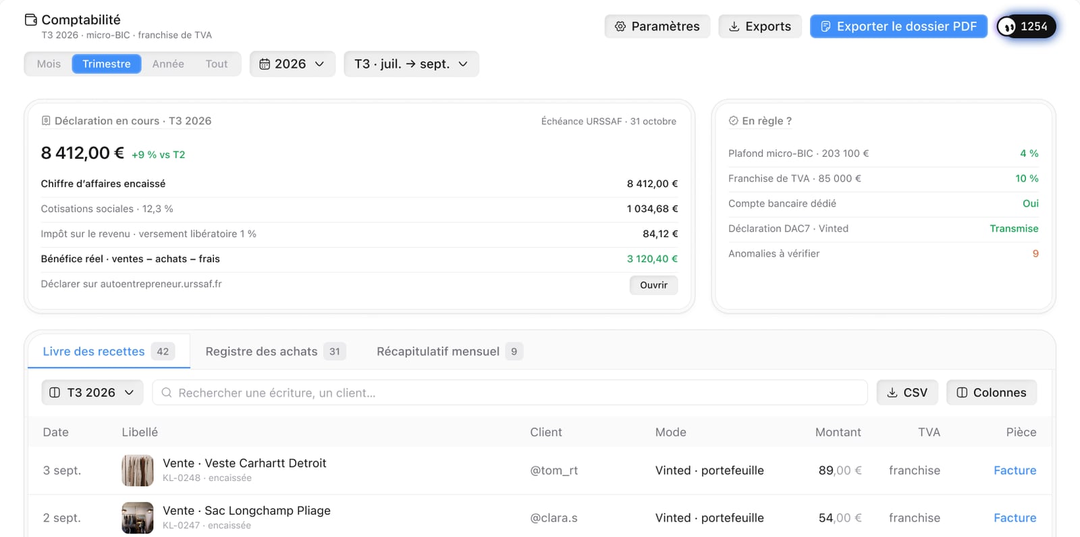
Task: Click the calendar icon beside 2026
Action: pyautogui.click(x=265, y=64)
